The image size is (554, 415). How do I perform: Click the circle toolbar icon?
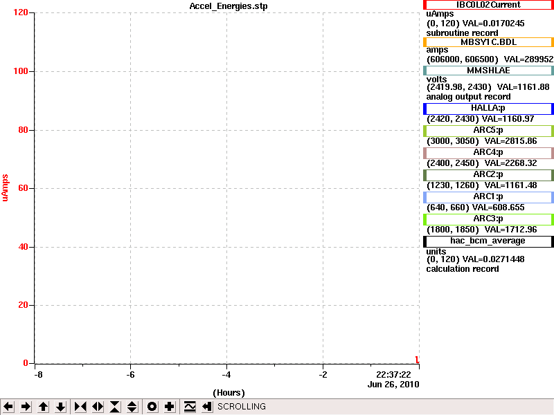(152, 407)
